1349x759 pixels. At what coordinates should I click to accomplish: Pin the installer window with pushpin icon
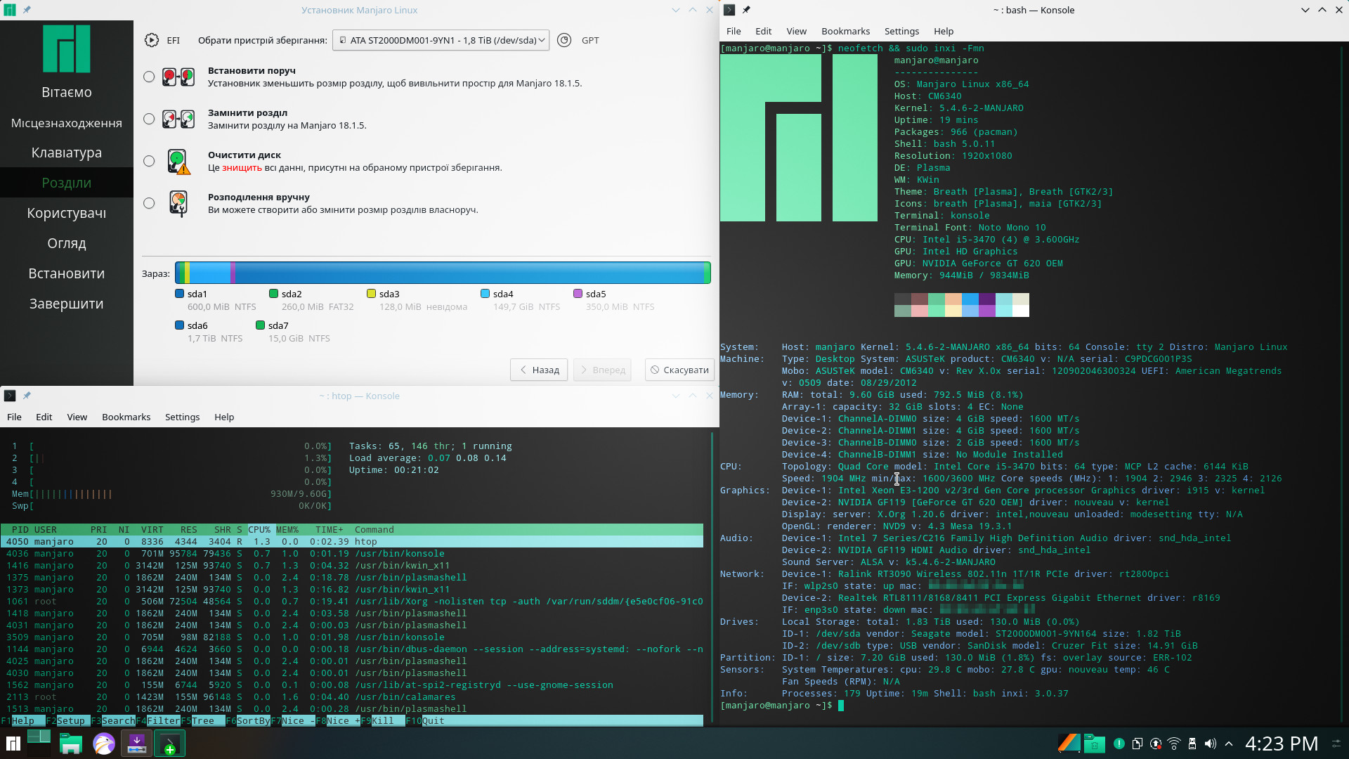(x=27, y=10)
